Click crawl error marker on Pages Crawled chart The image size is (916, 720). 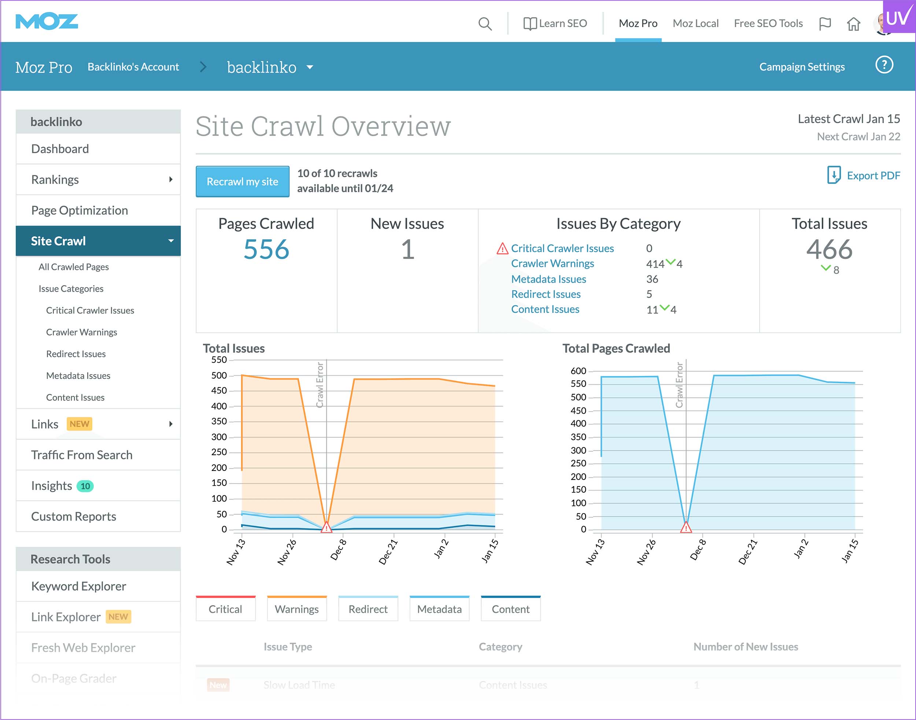(x=686, y=527)
